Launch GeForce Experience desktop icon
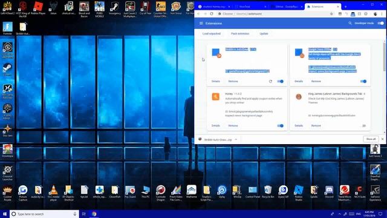The image size is (387, 218). (375, 193)
